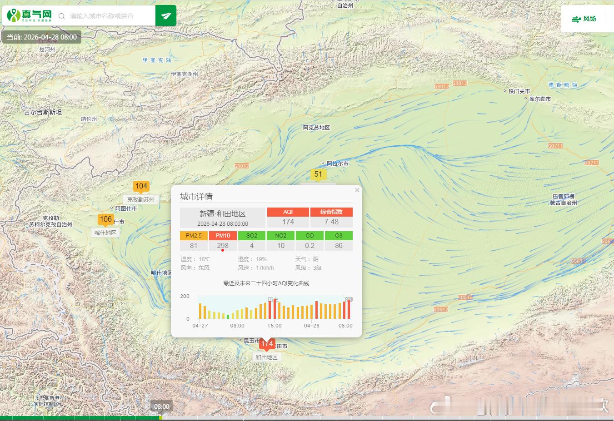This screenshot has height=421, width=614.
Task: Click the 08:00 timeline handle
Action: click(x=161, y=406)
